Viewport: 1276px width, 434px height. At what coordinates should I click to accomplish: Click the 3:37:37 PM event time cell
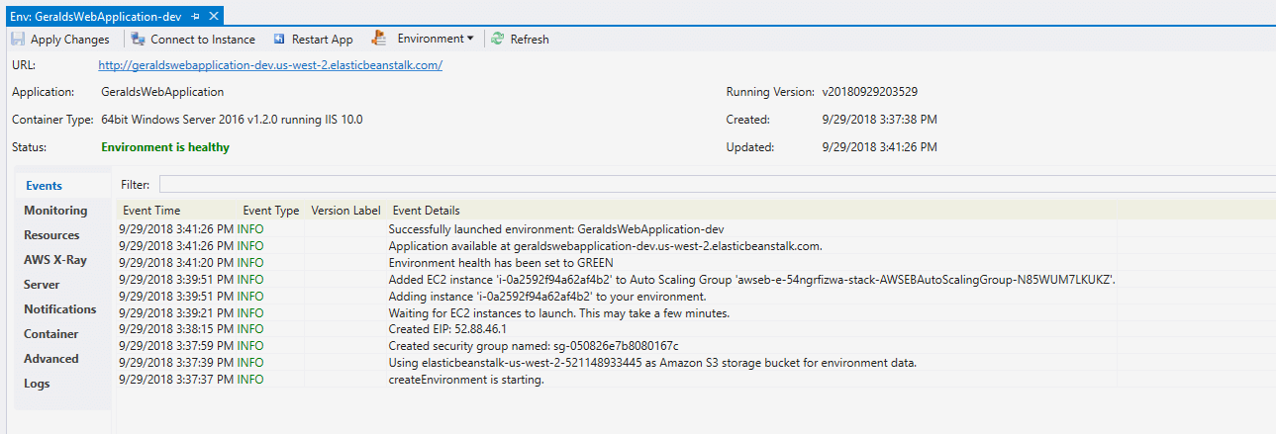tap(176, 379)
